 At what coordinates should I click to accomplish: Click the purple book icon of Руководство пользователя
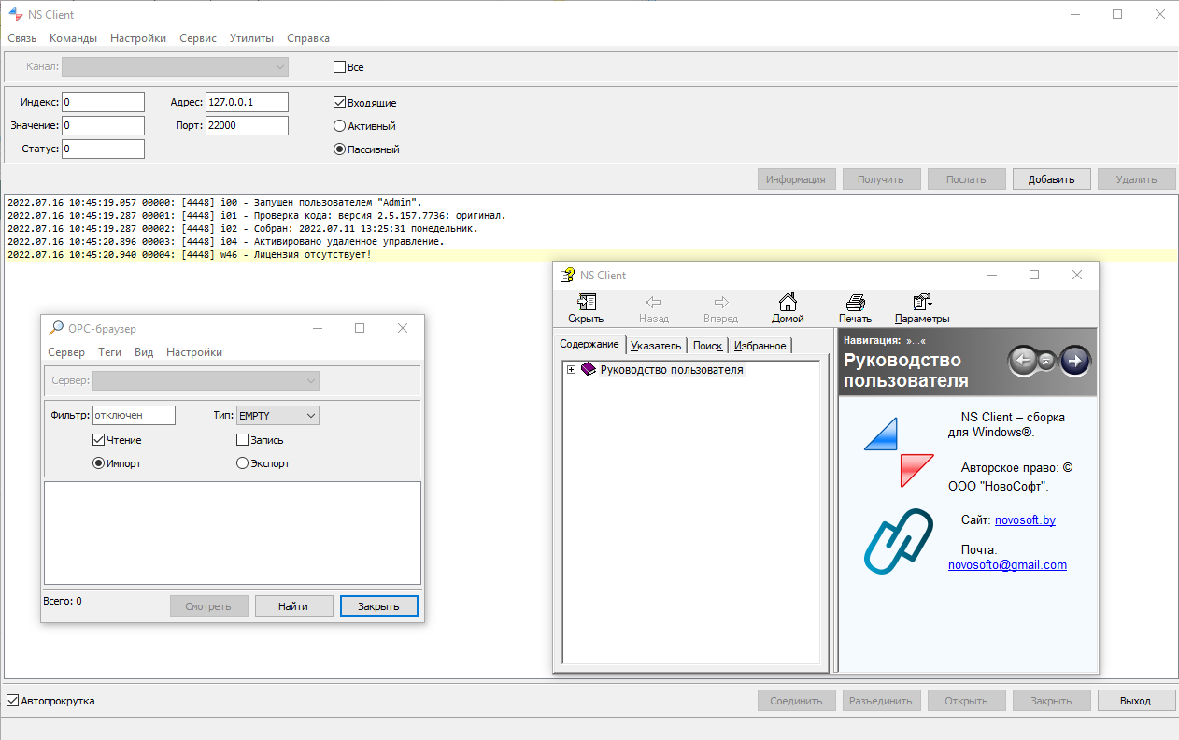(588, 370)
